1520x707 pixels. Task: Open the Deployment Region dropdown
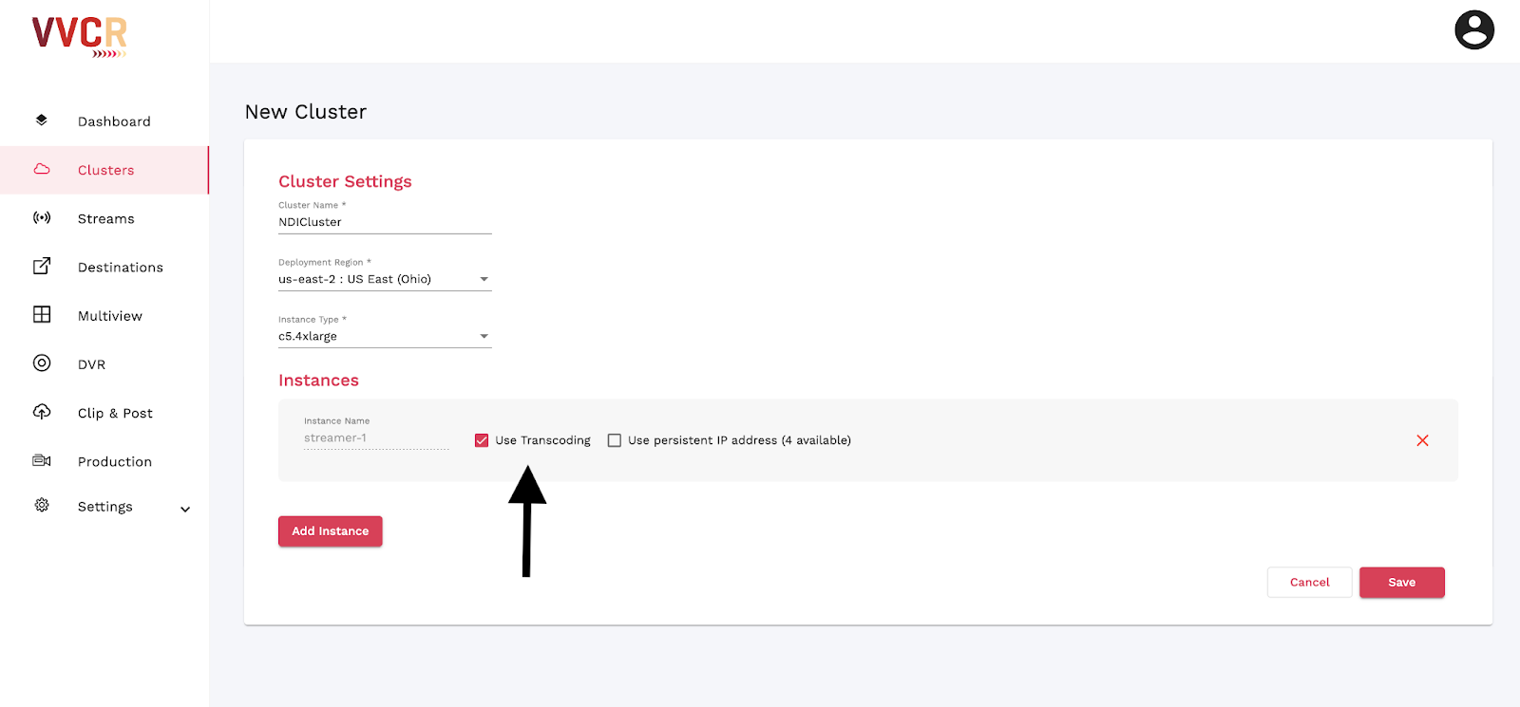pyautogui.click(x=385, y=279)
